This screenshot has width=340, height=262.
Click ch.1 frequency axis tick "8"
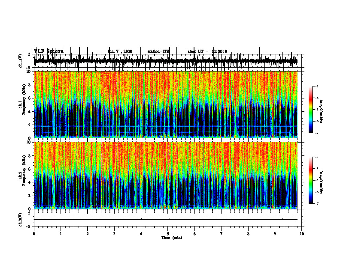coord(30,85)
